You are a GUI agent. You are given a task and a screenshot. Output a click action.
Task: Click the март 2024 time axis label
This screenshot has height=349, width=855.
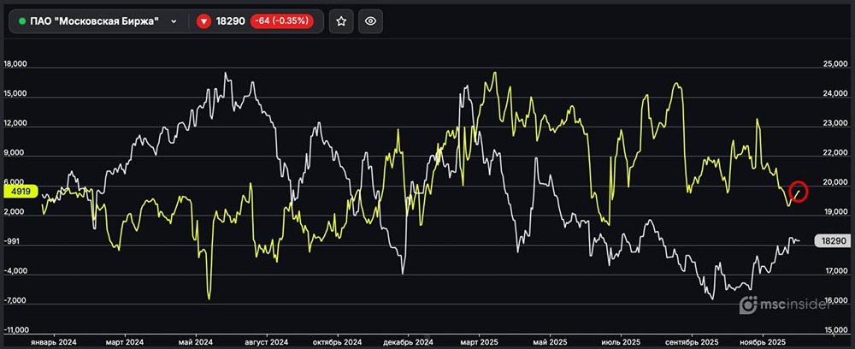pos(125,342)
